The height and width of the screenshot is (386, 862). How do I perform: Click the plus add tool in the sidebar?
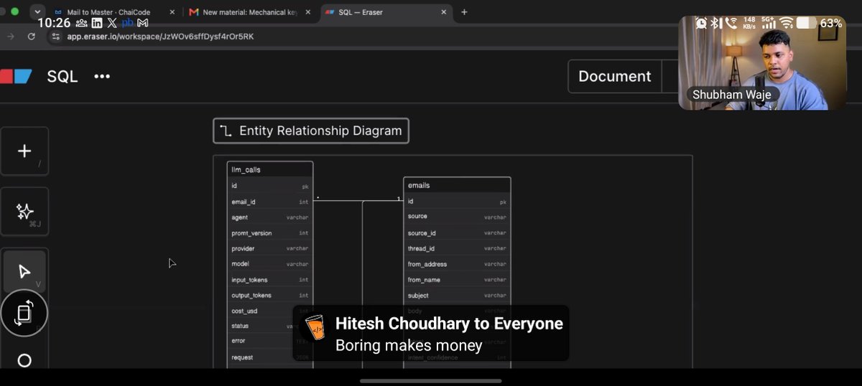coord(24,151)
